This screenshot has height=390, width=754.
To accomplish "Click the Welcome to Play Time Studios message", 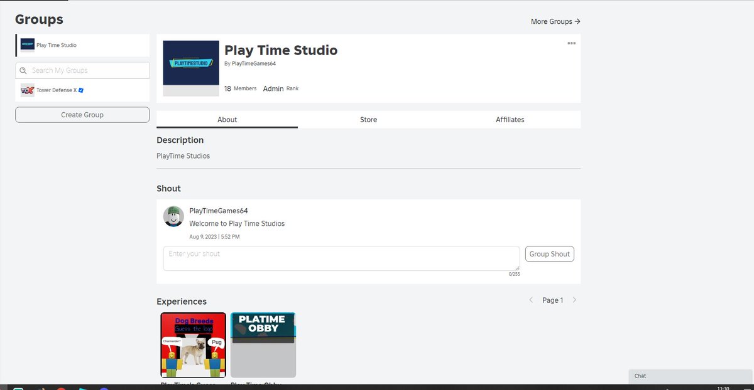I will (x=237, y=224).
